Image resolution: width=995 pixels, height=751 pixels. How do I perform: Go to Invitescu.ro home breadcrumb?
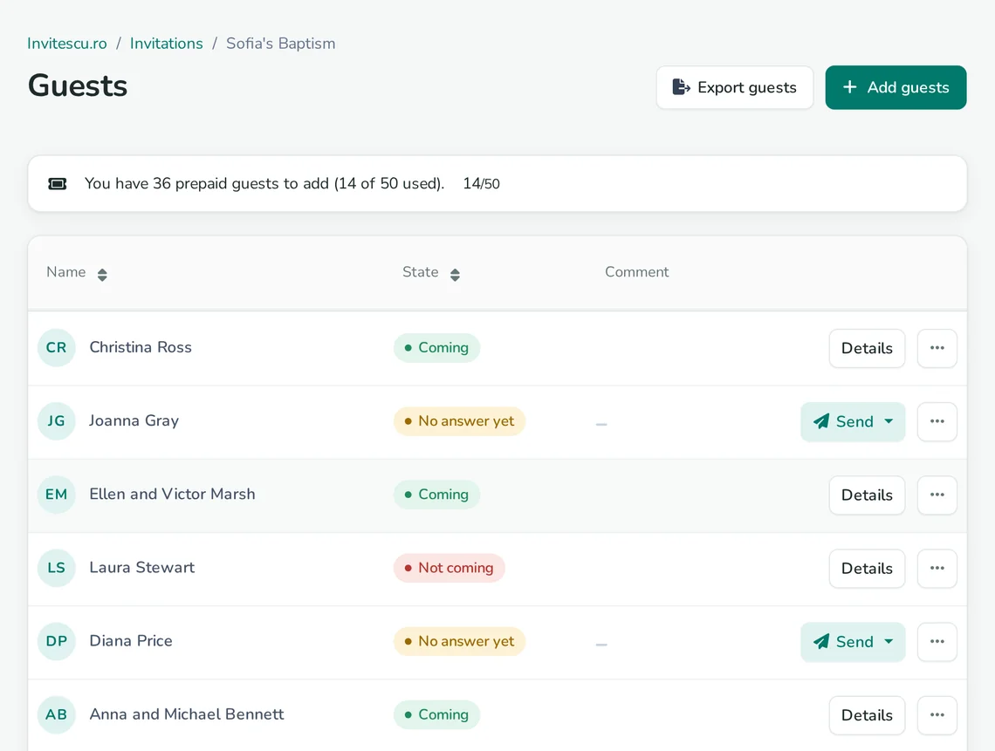click(66, 44)
